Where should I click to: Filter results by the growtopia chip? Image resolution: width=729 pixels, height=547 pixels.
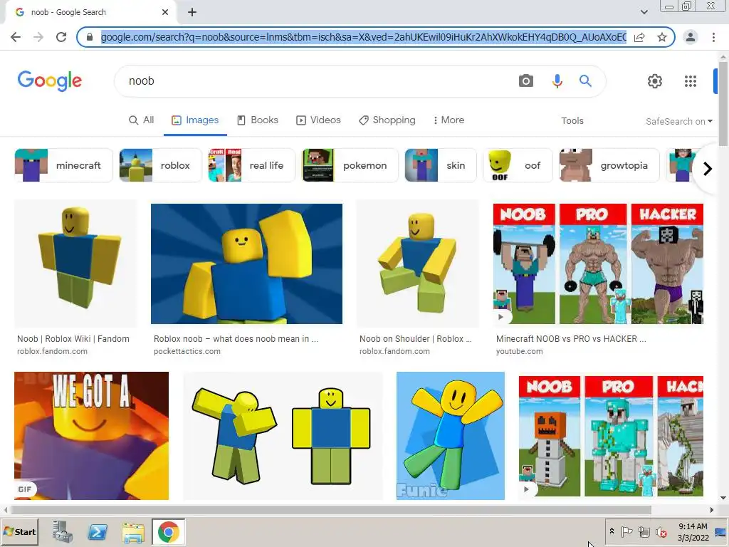point(609,165)
